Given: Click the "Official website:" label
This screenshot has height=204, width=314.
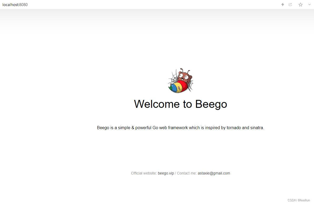Looking at the screenshot, I should coord(144,173).
